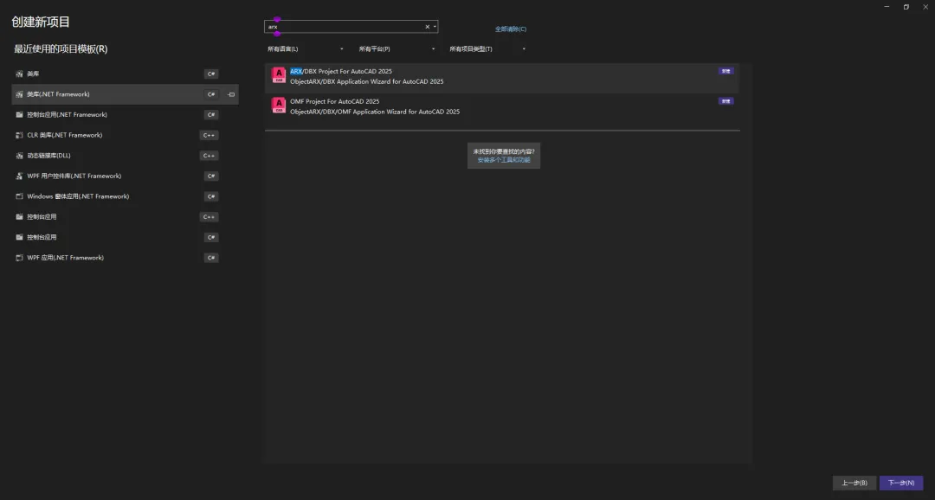Click C# tag on Windows 窗体应用 row
This screenshot has width=935, height=500.
[211, 196]
